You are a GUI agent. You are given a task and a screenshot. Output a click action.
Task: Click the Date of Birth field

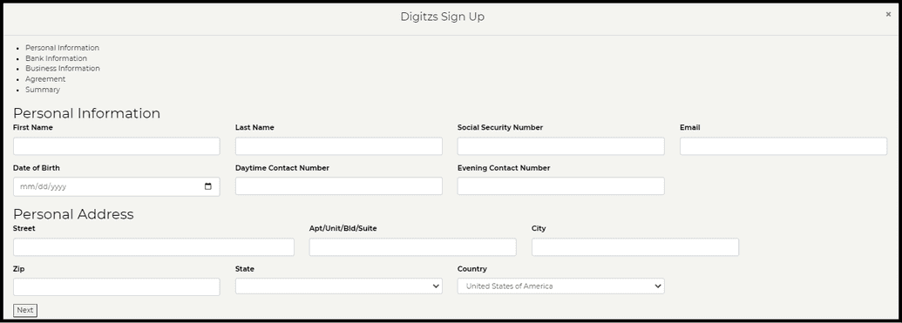[116, 187]
